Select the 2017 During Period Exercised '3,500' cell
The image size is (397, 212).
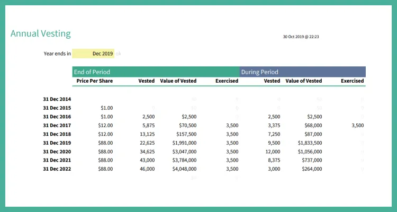[x=358, y=125]
